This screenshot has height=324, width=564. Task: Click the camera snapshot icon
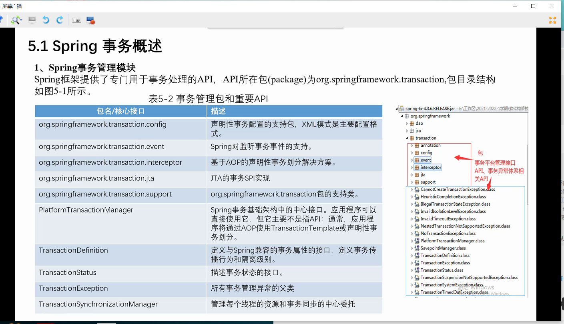[x=76, y=20]
